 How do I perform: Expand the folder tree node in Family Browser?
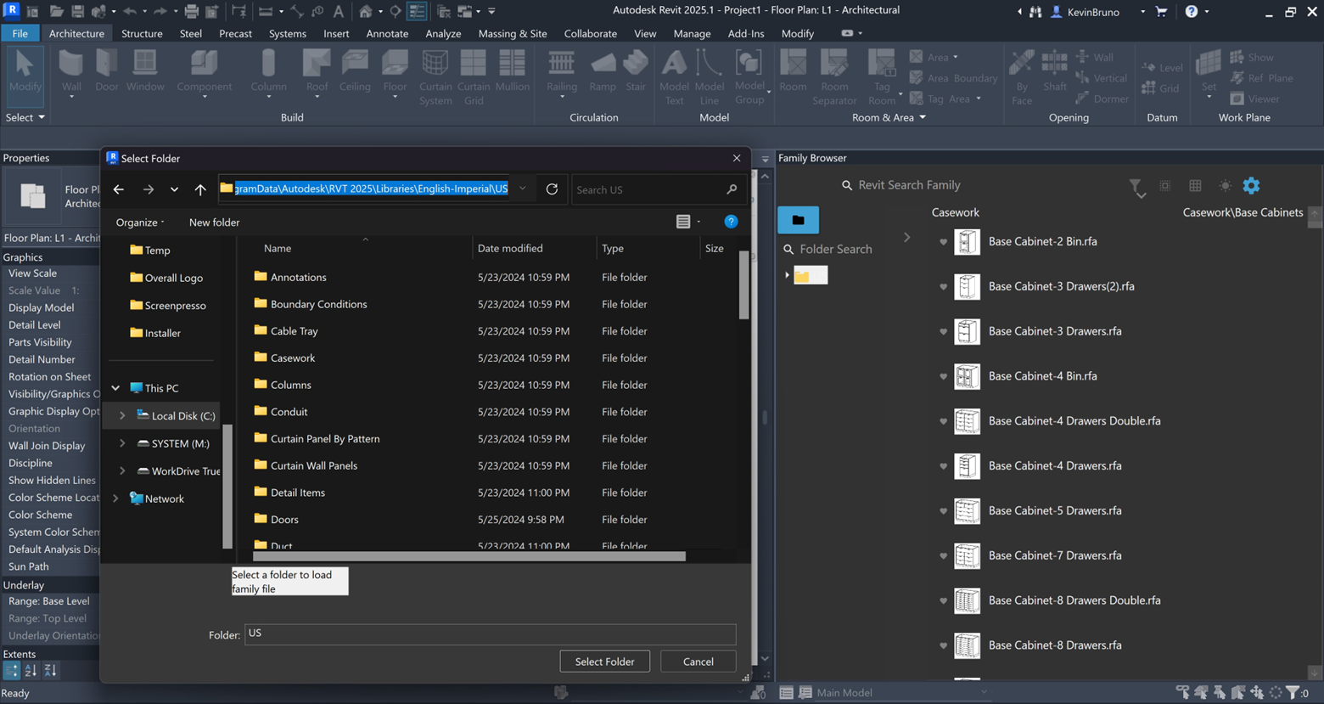787,275
